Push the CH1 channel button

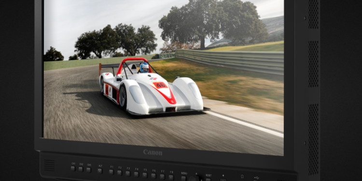click(73, 168)
